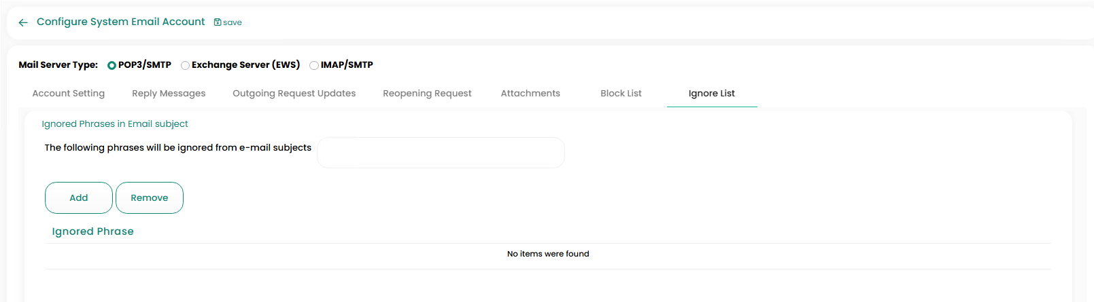
Task: Click the Mail Server Type label
Action: click(58, 65)
